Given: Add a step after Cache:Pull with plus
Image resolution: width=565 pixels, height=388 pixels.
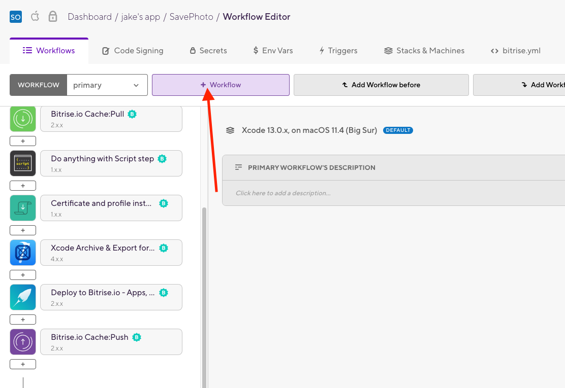Looking at the screenshot, I should pos(23,141).
